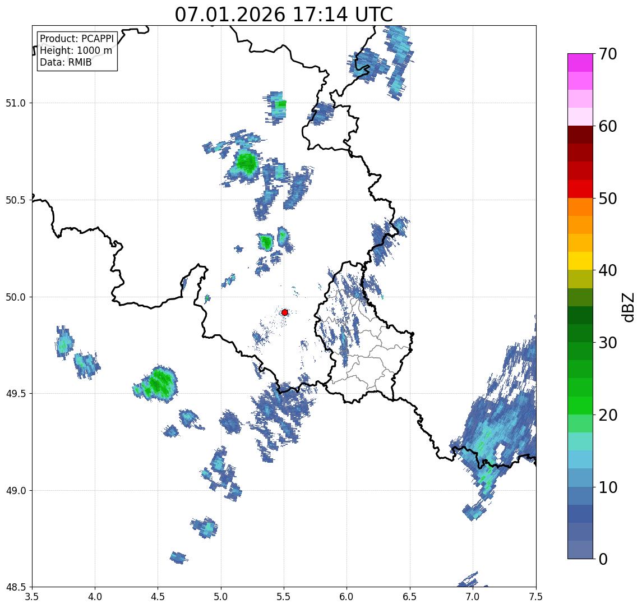The height and width of the screenshot is (608, 642).
Task: Click the title timestamp 07.01.2026 17:14 UTC
Action: coord(284,15)
